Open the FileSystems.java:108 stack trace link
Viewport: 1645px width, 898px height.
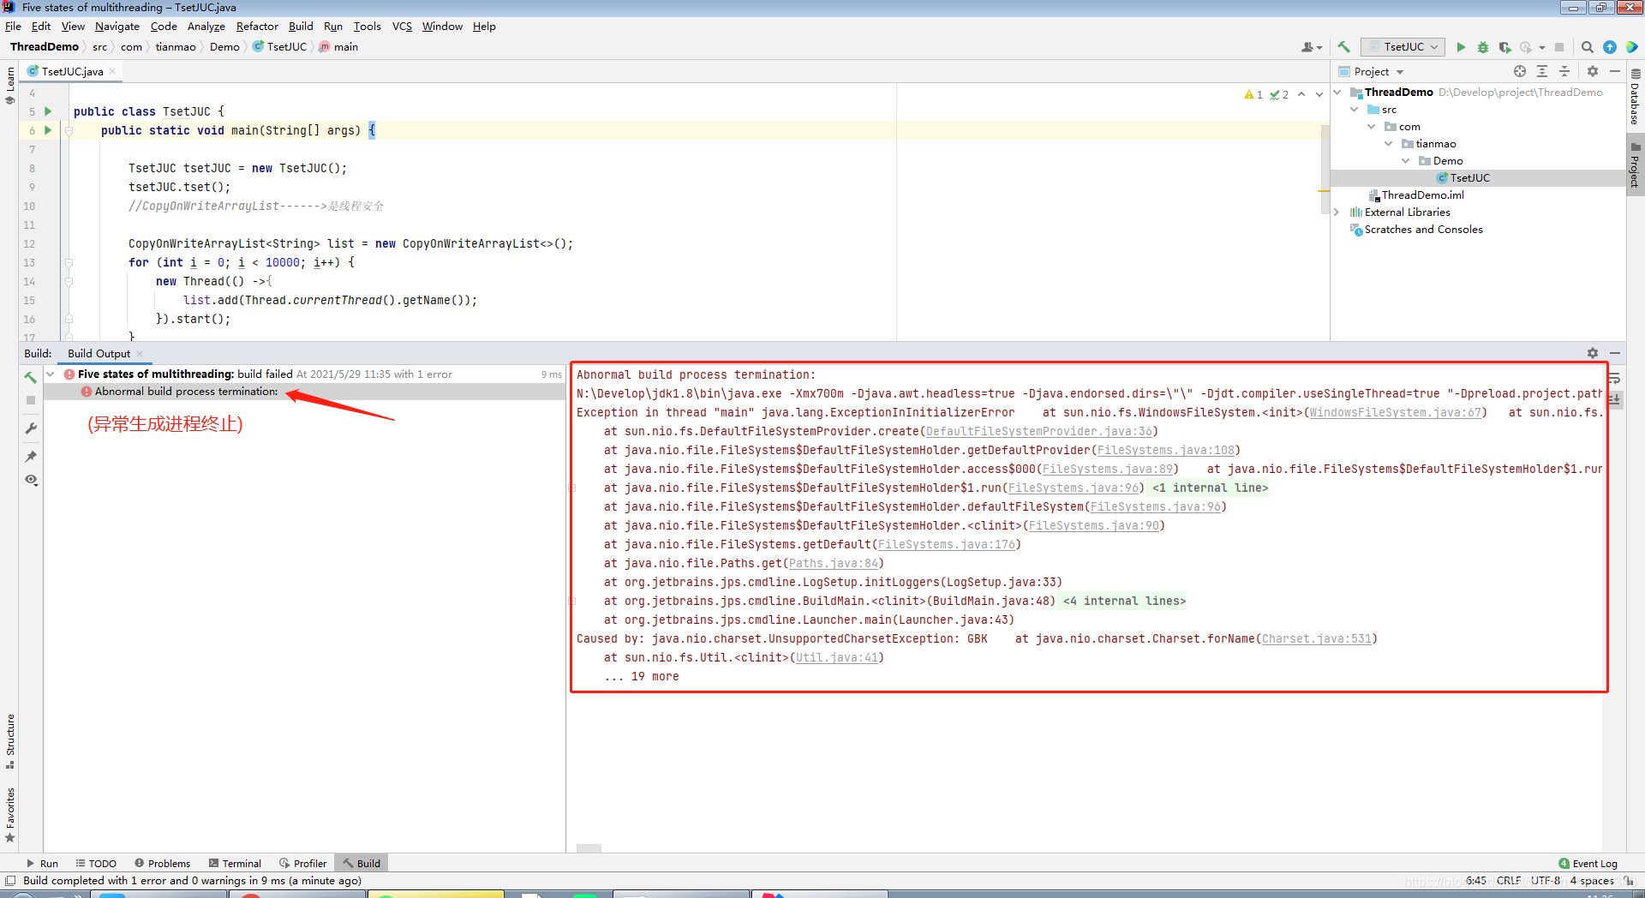click(1165, 450)
